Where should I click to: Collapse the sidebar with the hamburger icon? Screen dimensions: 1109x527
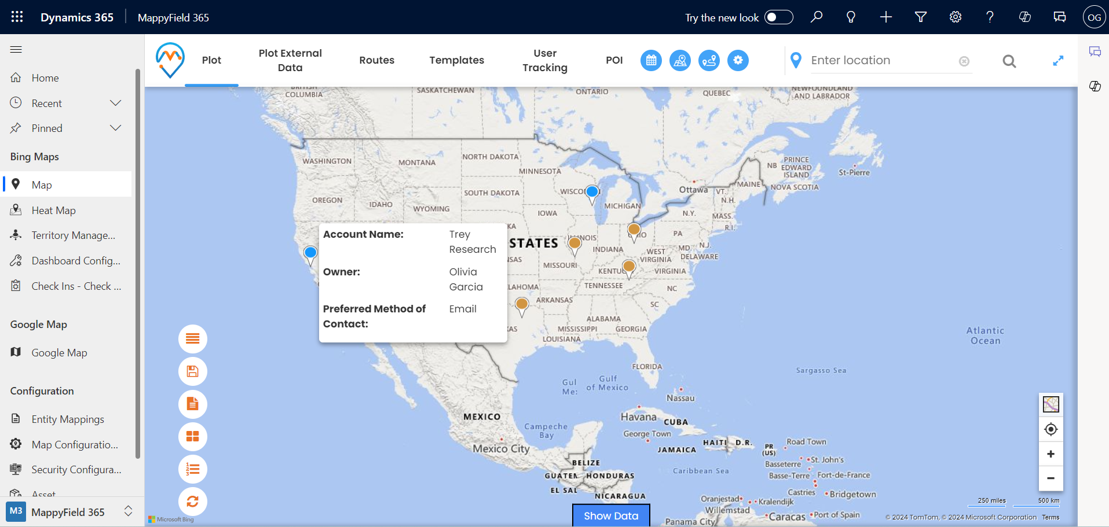(x=16, y=50)
